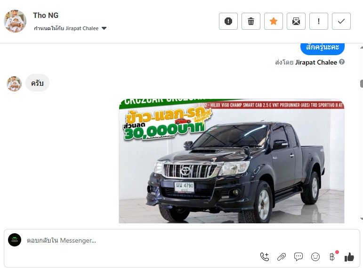The image size is (363, 270).
Task: Click the scrollbar down arrow
Action: (x=362, y=219)
